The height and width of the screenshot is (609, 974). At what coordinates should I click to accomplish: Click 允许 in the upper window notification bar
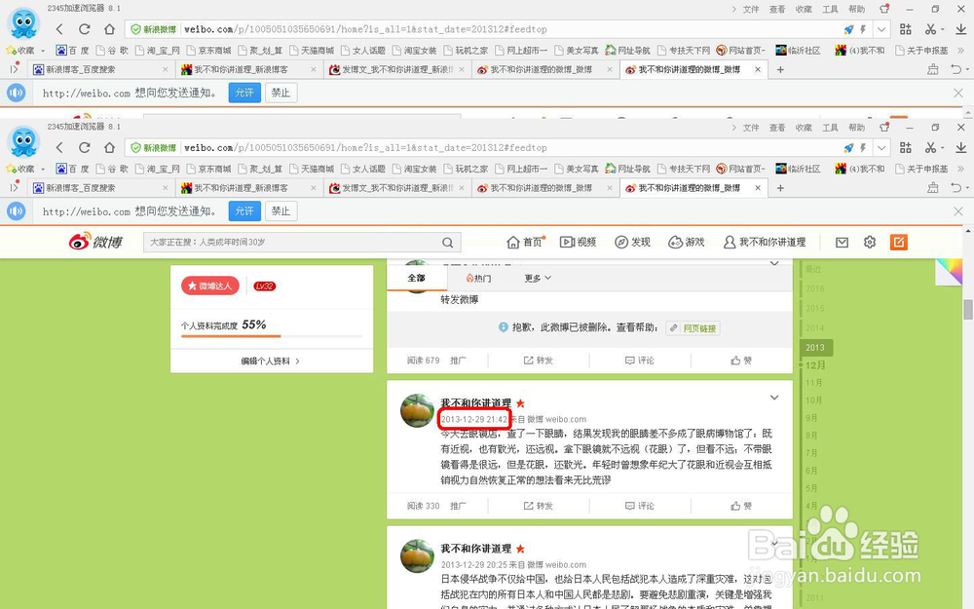tap(244, 93)
